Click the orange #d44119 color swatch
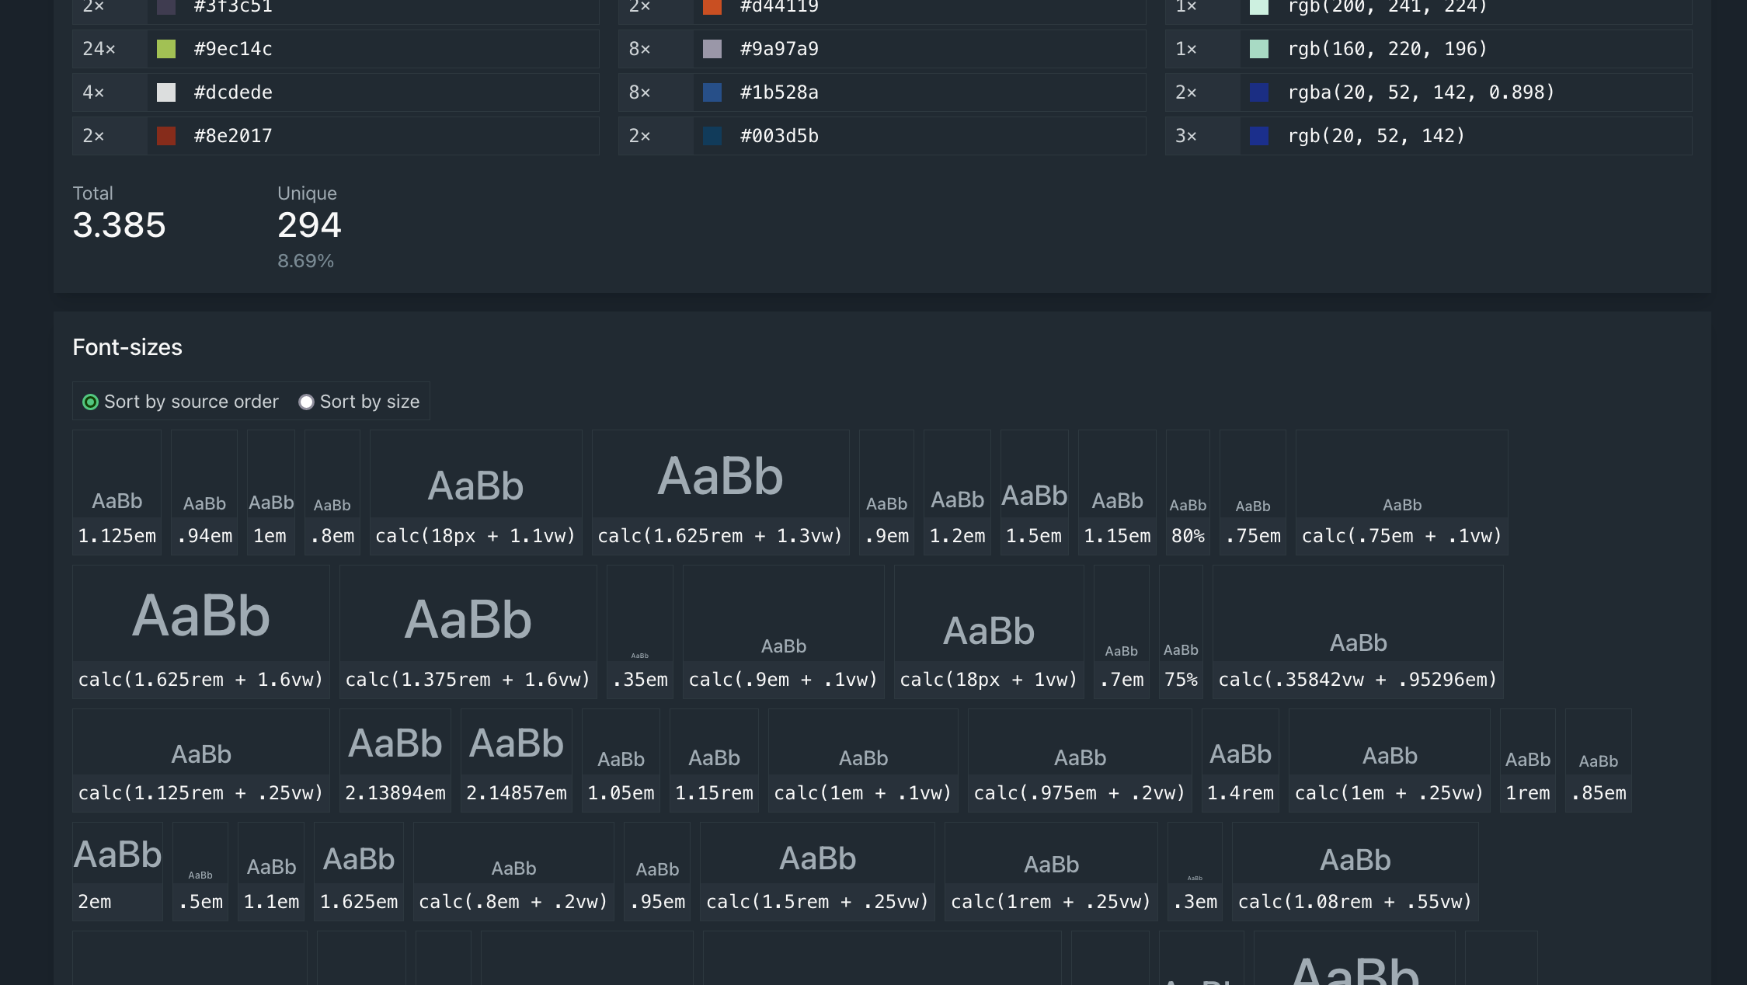This screenshot has width=1747, height=985. coord(712,6)
